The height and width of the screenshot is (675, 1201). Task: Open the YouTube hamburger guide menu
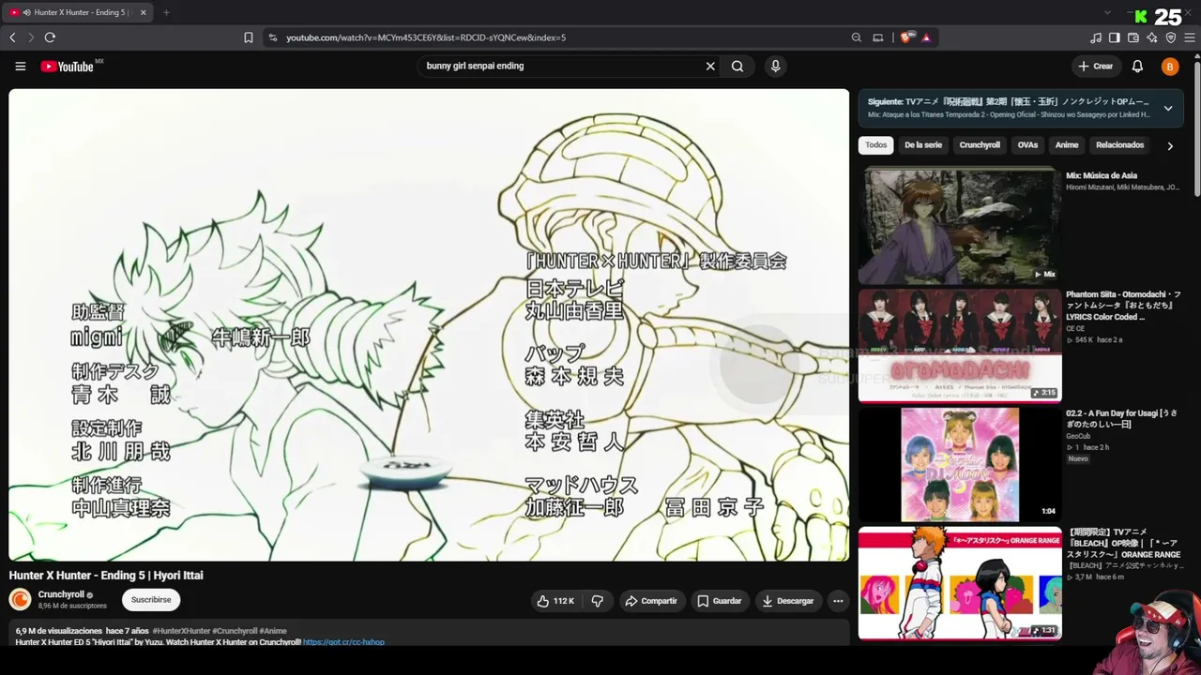pos(21,67)
